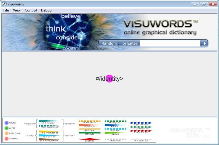The width and height of the screenshot is (219, 145).
Task: Click the 'verb-group' dashed legend line
Action: [x=115, y=121]
